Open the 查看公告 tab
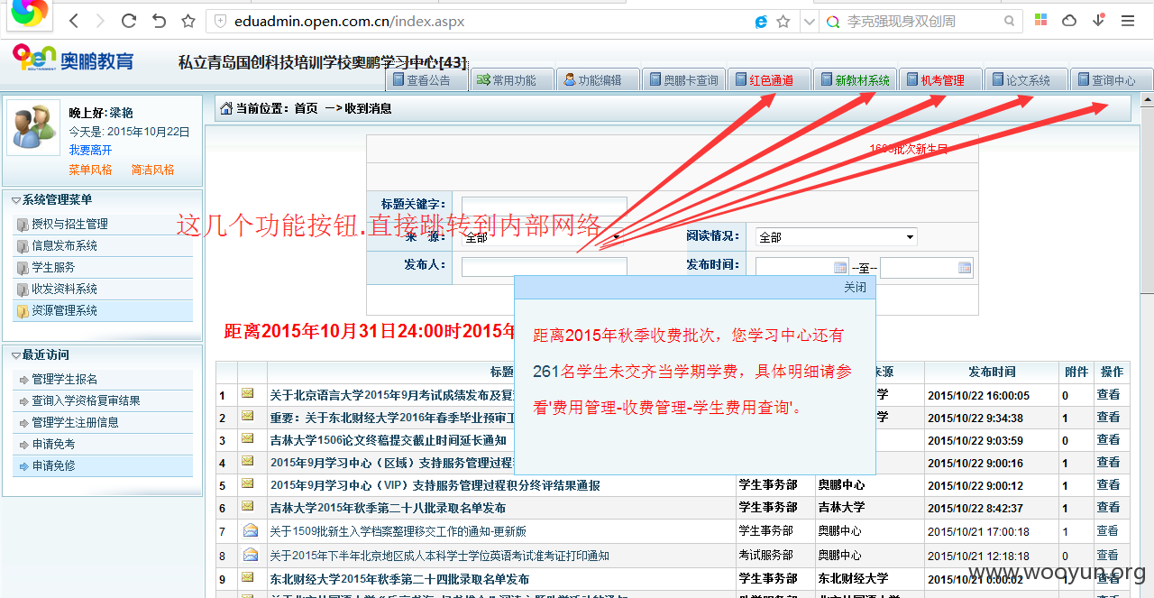The image size is (1154, 598). tap(427, 80)
